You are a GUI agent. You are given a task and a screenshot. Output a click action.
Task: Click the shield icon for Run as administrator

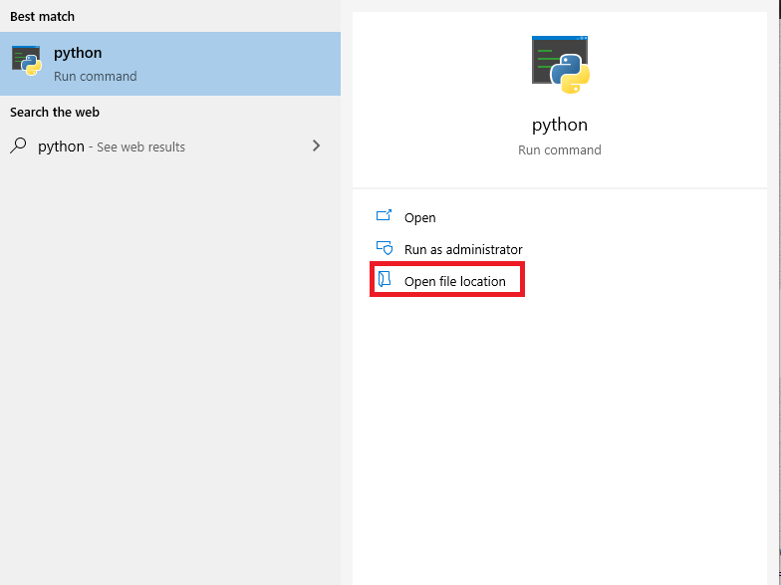[385, 247]
